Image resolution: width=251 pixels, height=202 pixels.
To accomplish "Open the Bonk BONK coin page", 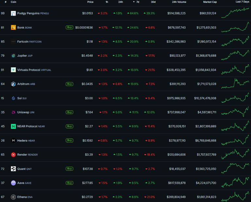I will (25, 27).
